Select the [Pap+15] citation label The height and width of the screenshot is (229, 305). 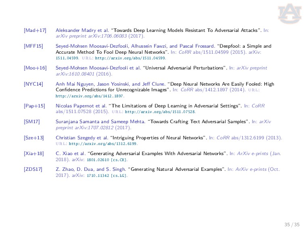34,106
